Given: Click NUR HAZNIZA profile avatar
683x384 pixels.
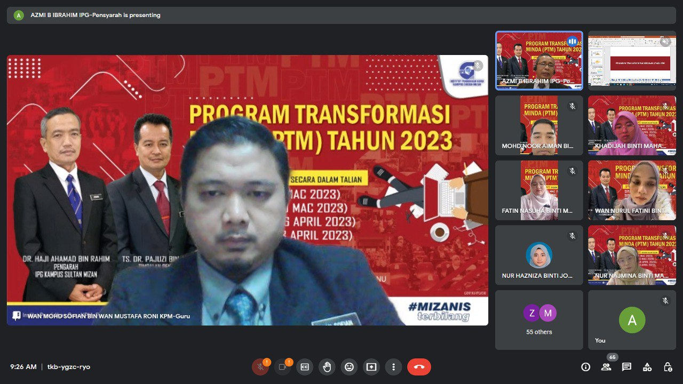Looking at the screenshot, I should coord(539,255).
